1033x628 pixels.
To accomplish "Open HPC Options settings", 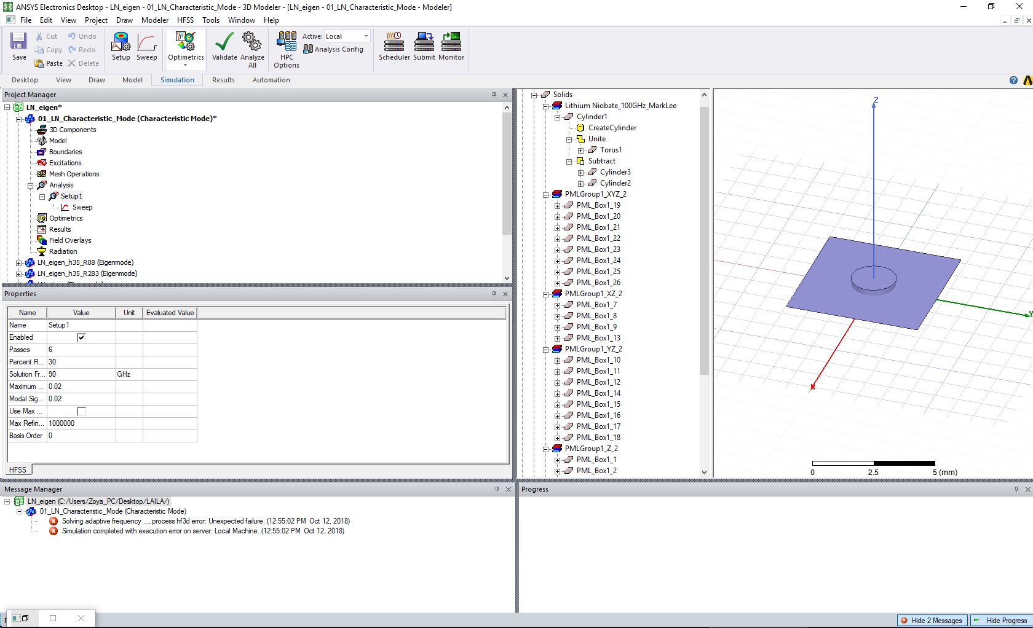I will point(287,50).
